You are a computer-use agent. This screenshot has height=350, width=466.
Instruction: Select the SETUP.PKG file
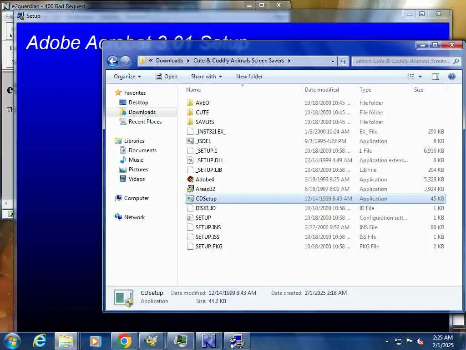click(208, 246)
